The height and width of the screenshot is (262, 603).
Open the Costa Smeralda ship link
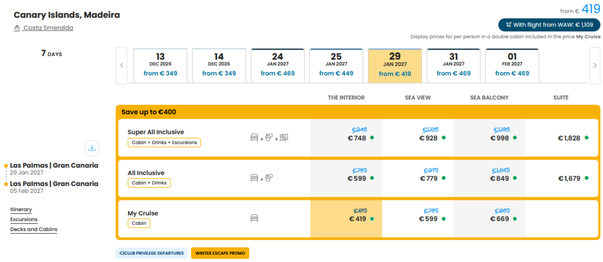coord(48,28)
